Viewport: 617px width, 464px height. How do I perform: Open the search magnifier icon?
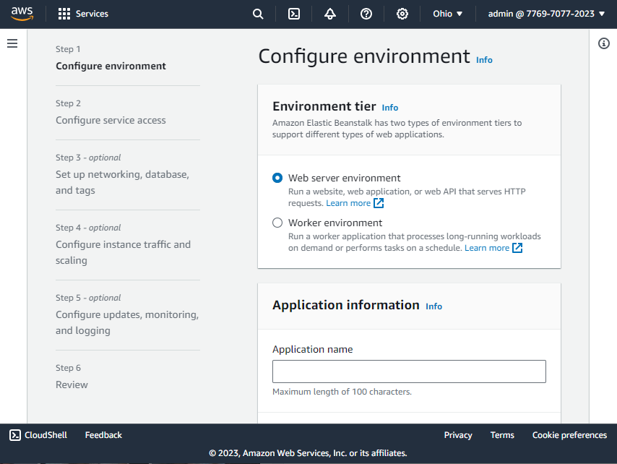click(258, 14)
